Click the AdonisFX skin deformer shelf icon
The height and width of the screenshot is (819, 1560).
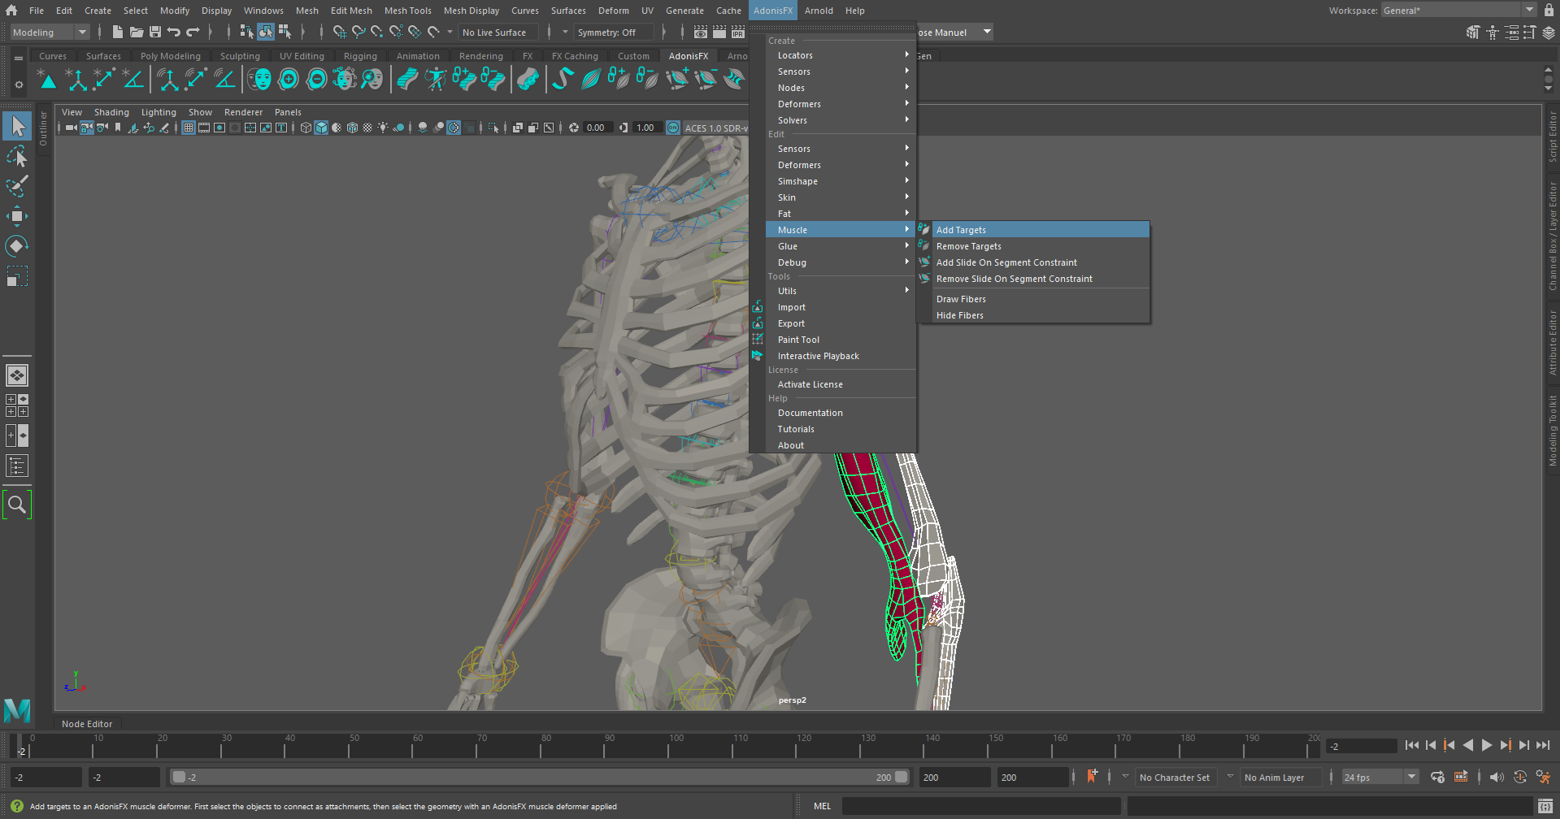(407, 79)
